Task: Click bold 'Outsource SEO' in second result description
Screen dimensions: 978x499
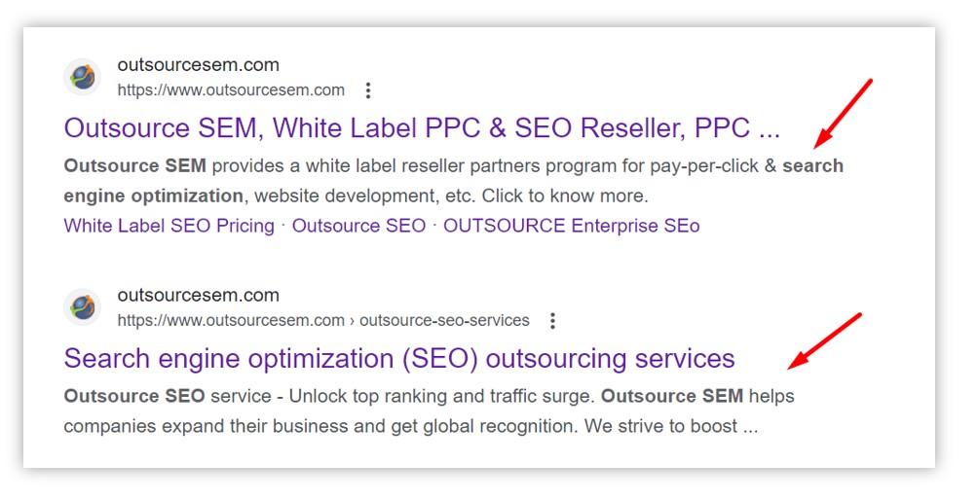Action: (x=134, y=396)
